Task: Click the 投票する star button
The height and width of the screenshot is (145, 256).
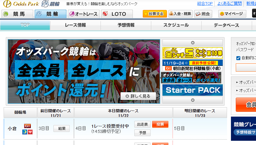Action: pos(155,14)
